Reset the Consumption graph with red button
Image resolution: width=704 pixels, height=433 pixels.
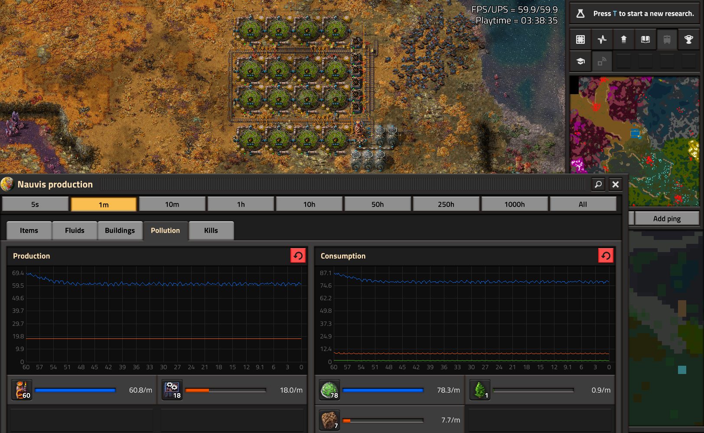pos(606,256)
